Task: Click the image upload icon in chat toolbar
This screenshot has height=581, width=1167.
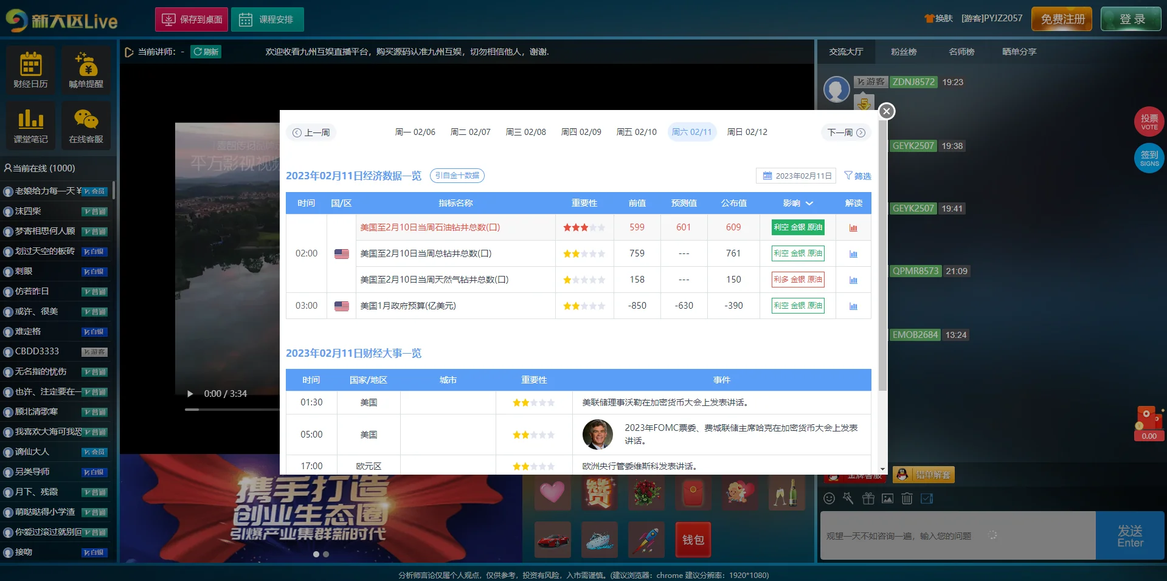Action: point(887,499)
